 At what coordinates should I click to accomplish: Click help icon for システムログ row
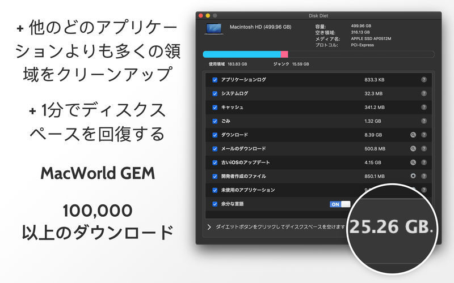pos(423,93)
